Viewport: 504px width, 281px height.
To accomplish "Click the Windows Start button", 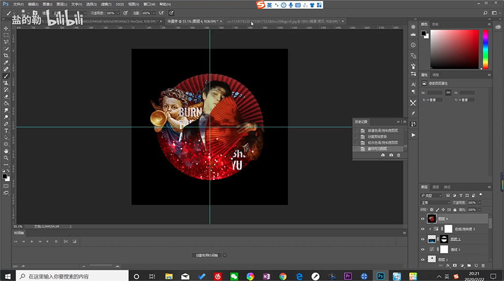I will click(x=8, y=276).
